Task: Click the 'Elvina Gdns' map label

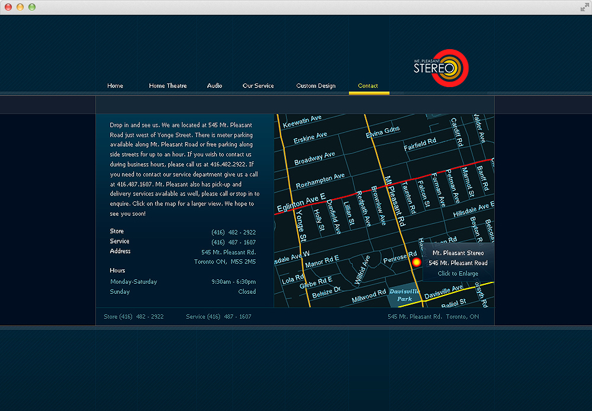Action: click(x=382, y=132)
